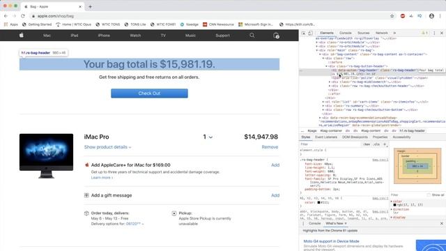Add AppleCare+ for iMac
The height and width of the screenshot is (251, 446).
[275, 165]
